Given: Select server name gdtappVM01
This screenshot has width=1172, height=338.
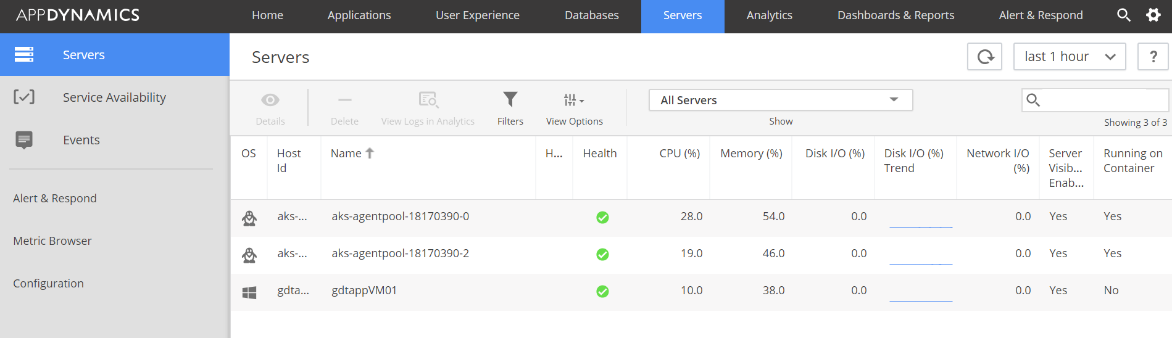Looking at the screenshot, I should pyautogui.click(x=364, y=291).
